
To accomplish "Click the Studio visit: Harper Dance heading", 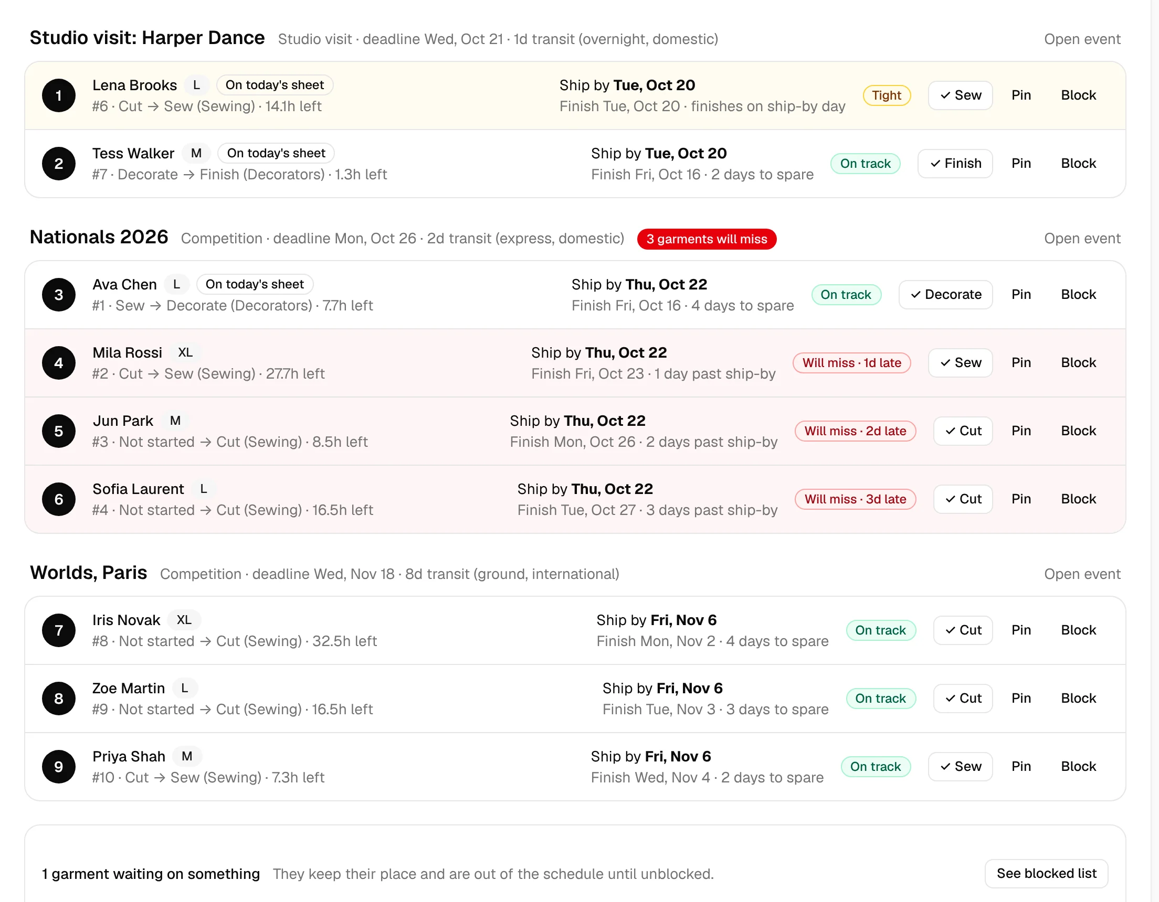I will (x=147, y=38).
